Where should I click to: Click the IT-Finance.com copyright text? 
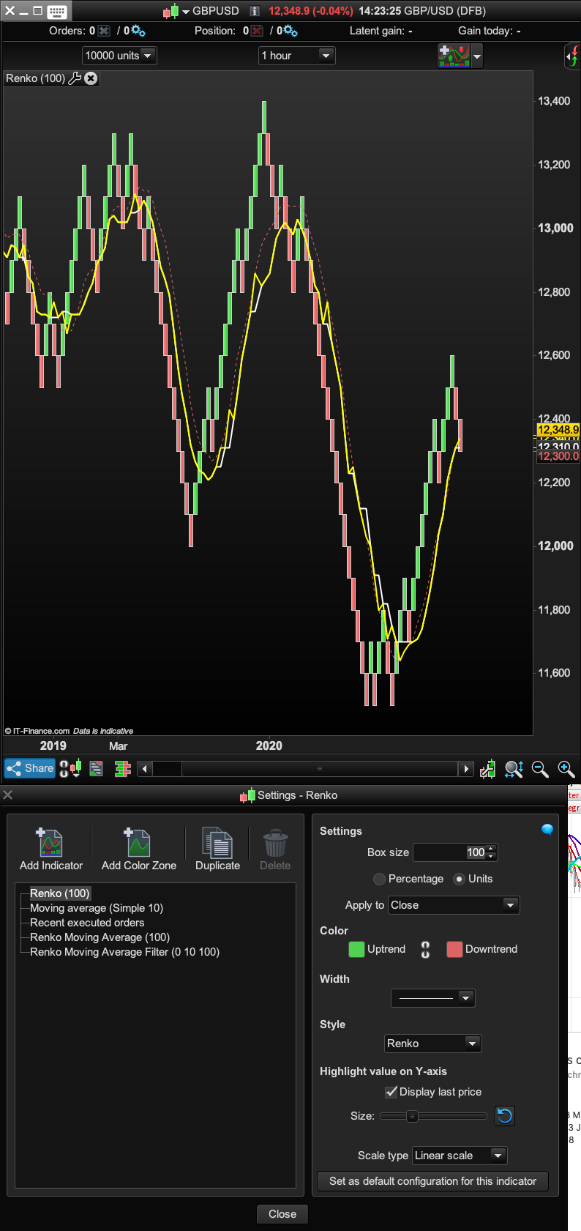(x=37, y=731)
